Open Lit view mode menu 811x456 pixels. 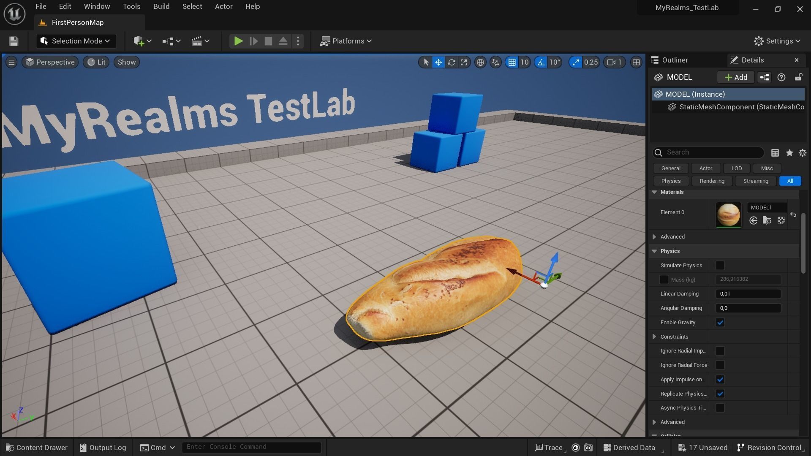click(96, 62)
